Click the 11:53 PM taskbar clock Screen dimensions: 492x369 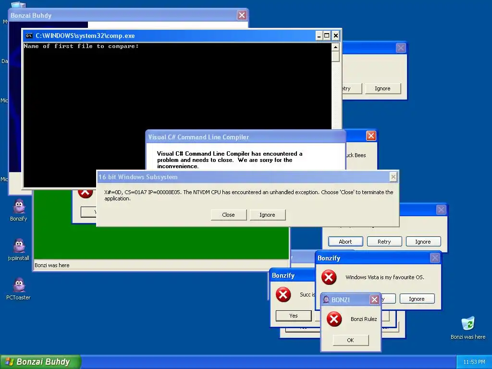474,362
